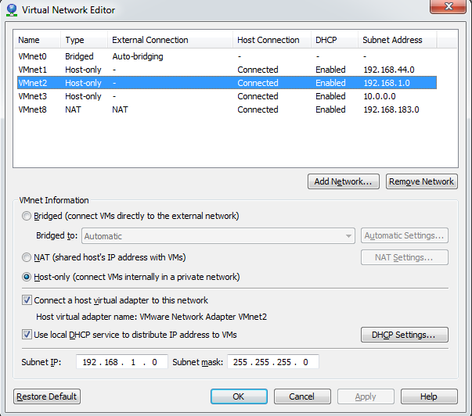The image size is (472, 416).
Task: Click the Subnet Address column header
Action: [x=397, y=40]
